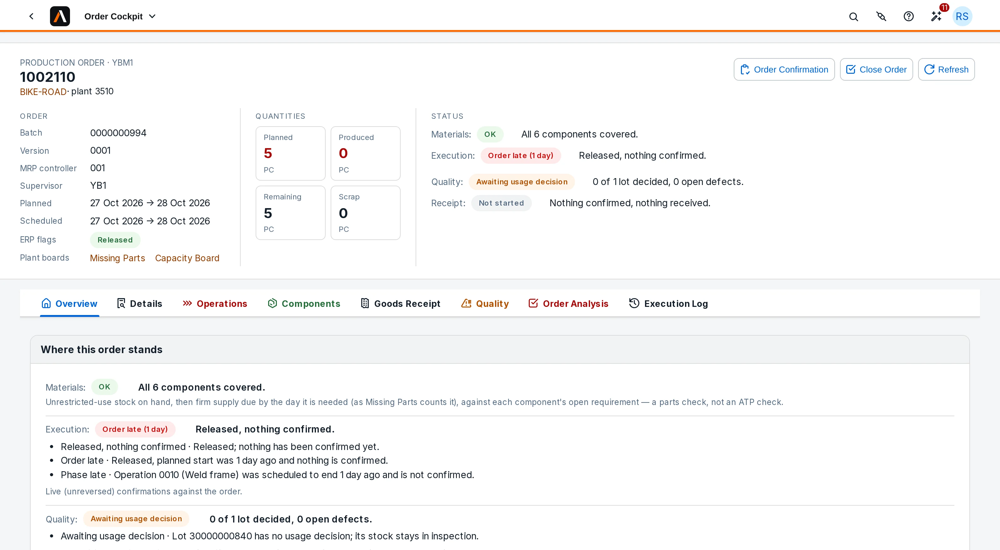Open the BIKE-ROAD material link
The height and width of the screenshot is (550, 1000).
pos(43,92)
